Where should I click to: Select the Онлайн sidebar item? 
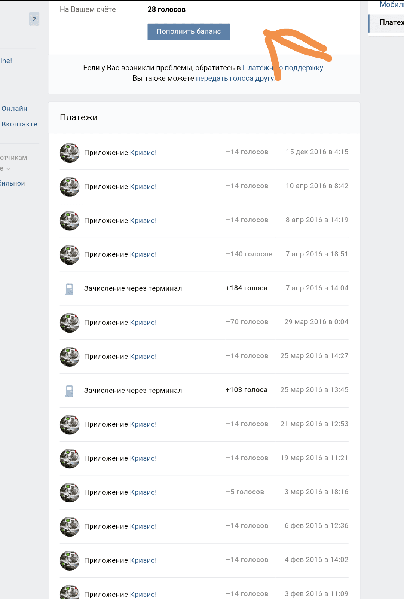(x=15, y=109)
